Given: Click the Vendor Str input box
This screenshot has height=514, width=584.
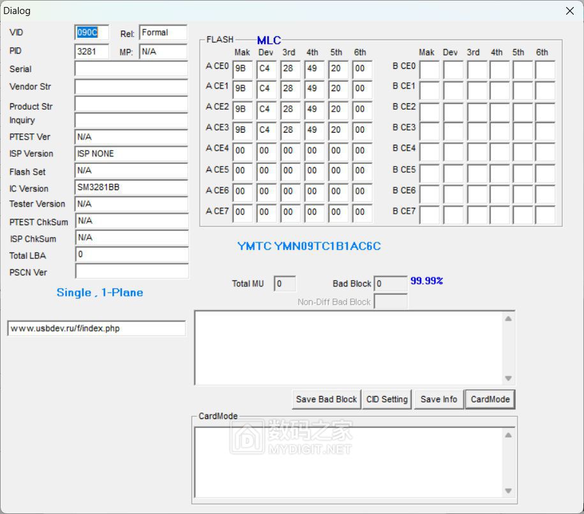Looking at the screenshot, I should (x=131, y=87).
